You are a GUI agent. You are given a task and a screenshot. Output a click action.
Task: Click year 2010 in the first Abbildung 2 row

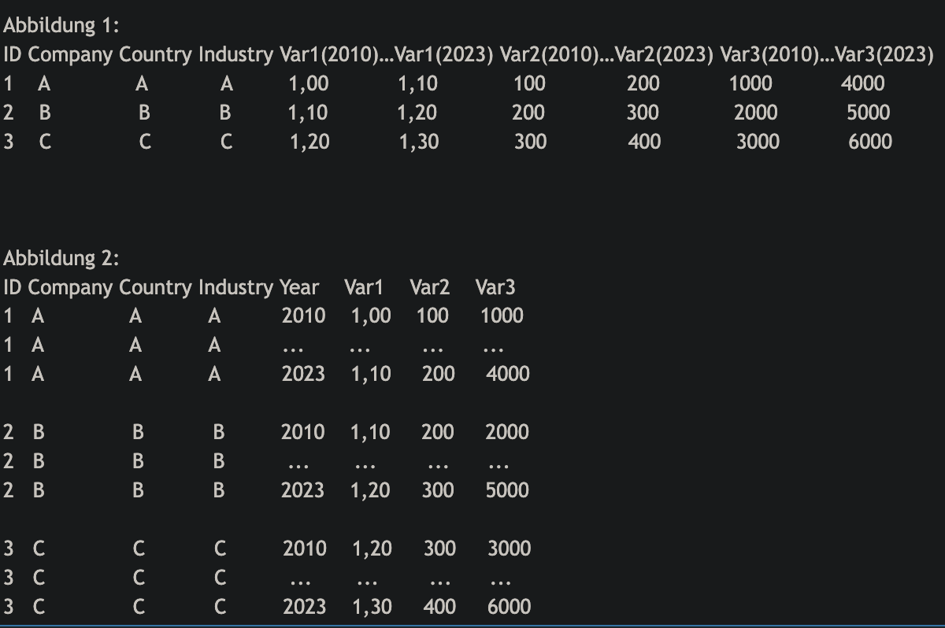304,316
